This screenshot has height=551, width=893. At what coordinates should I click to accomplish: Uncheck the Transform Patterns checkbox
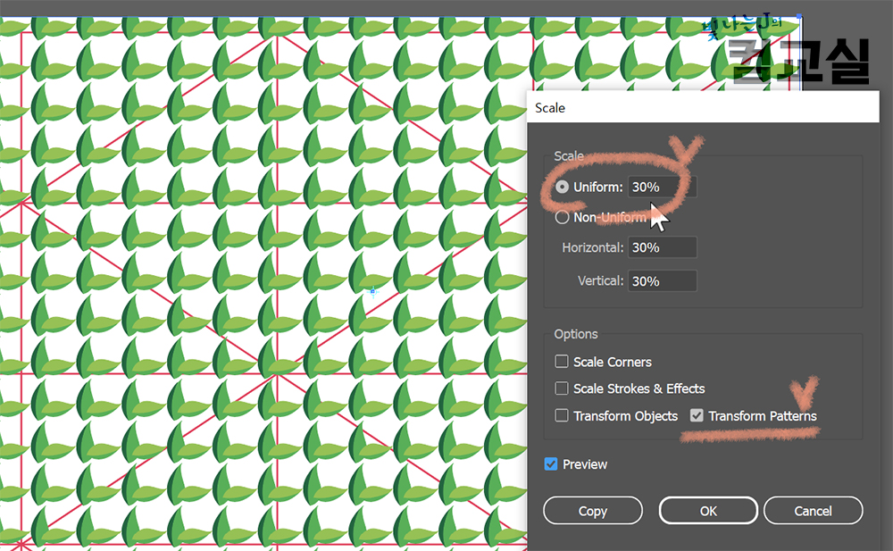(x=697, y=415)
